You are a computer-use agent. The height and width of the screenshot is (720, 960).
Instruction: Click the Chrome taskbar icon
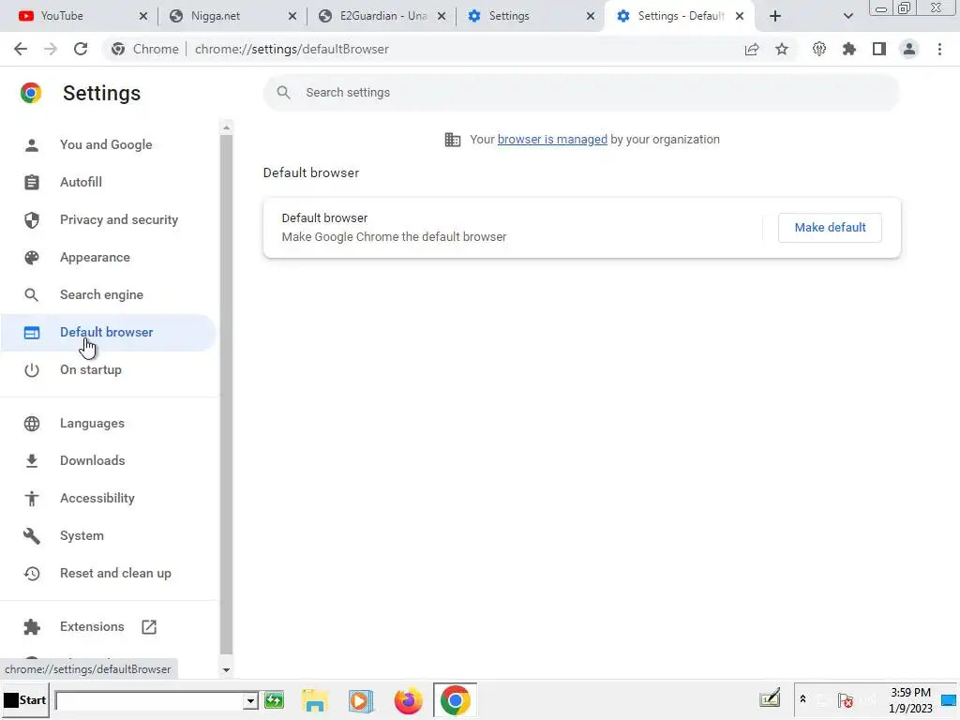tap(455, 699)
